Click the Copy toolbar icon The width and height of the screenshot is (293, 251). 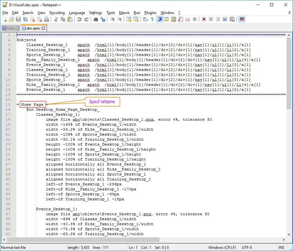[63, 19]
